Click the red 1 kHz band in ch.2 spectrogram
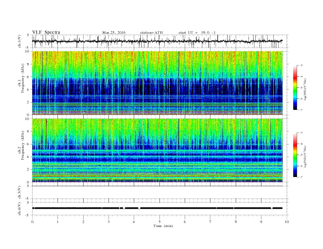This screenshot has height=249, width=323. tap(157, 176)
